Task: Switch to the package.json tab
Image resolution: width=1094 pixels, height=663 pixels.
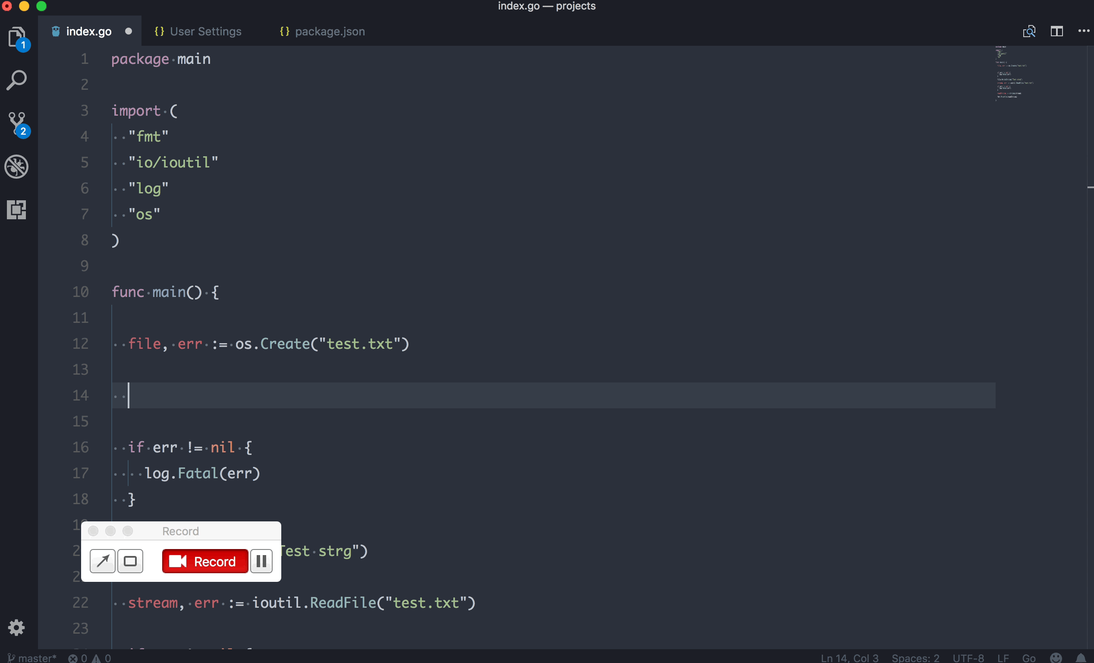Action: [x=330, y=32]
